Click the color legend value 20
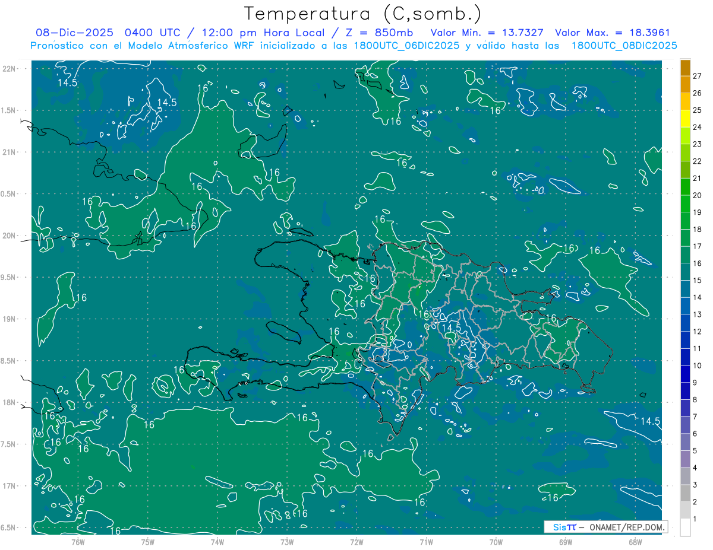 pyautogui.click(x=698, y=195)
